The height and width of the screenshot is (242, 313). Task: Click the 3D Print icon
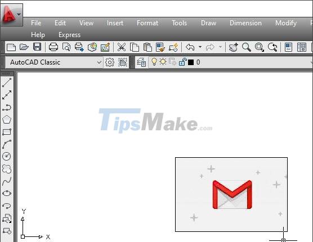92,47
